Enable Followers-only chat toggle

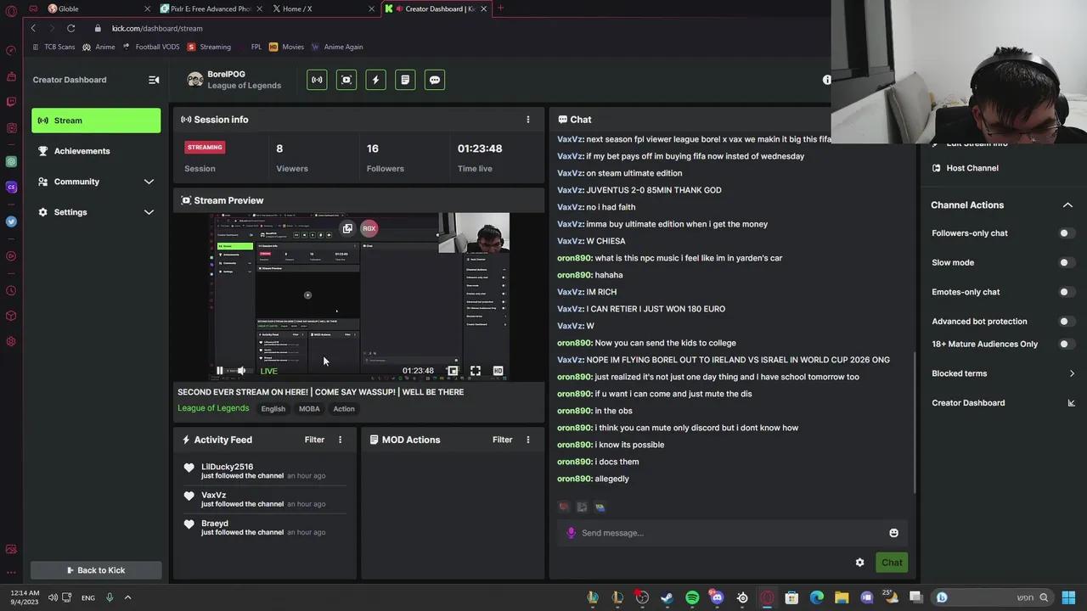[x=1065, y=233]
